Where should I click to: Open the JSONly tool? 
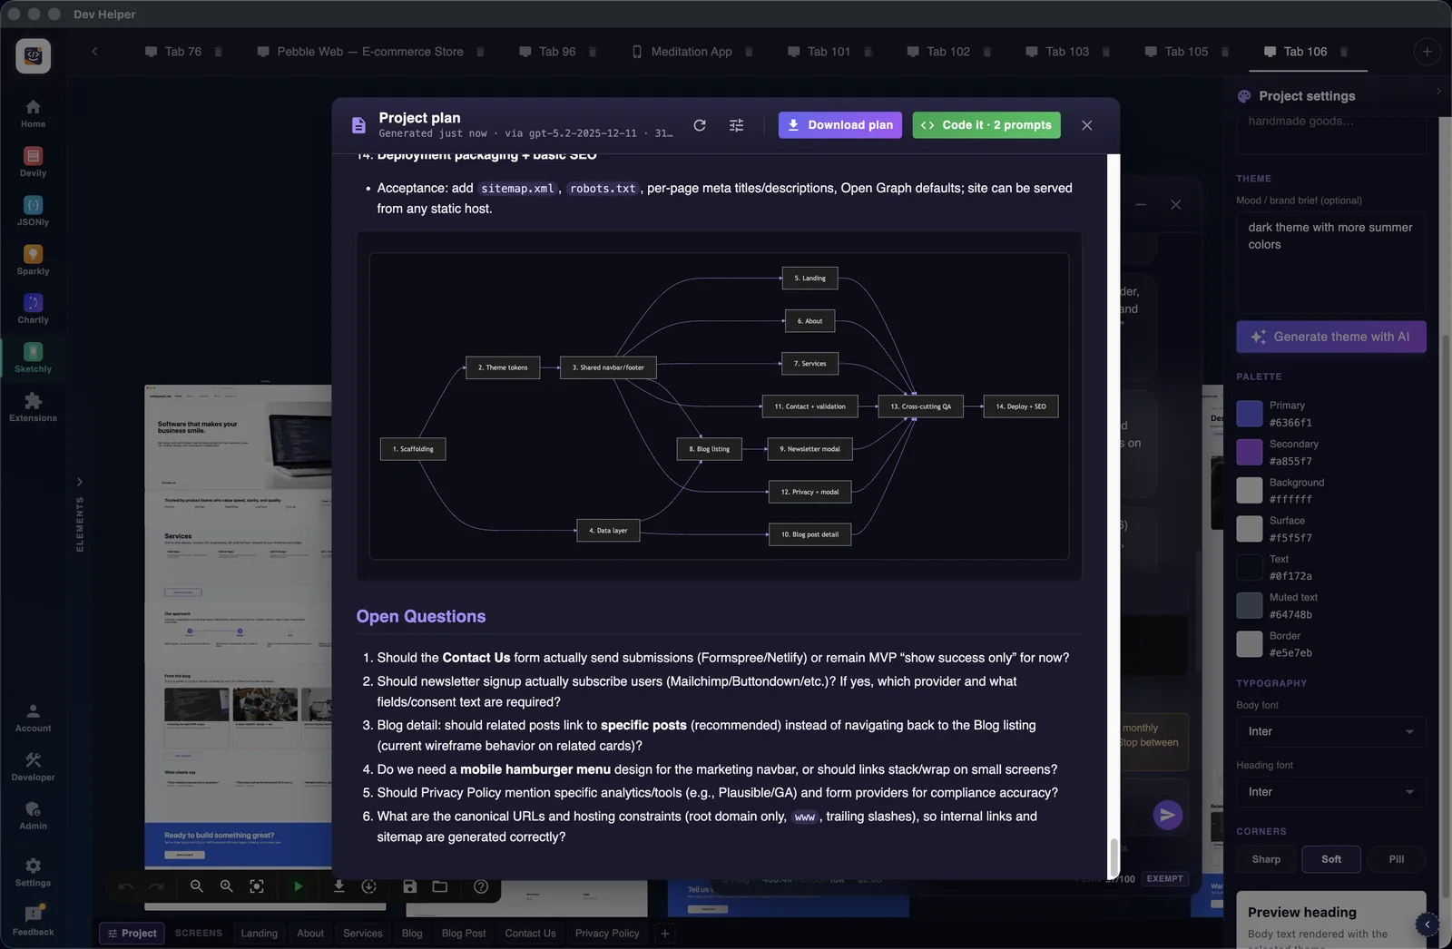coord(33,211)
